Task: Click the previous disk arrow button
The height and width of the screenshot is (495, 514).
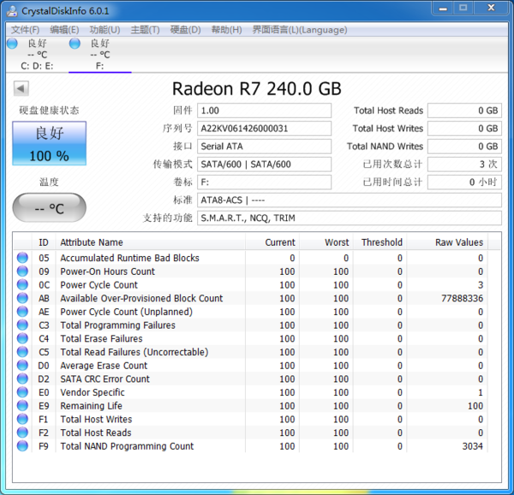Action: tap(21, 88)
